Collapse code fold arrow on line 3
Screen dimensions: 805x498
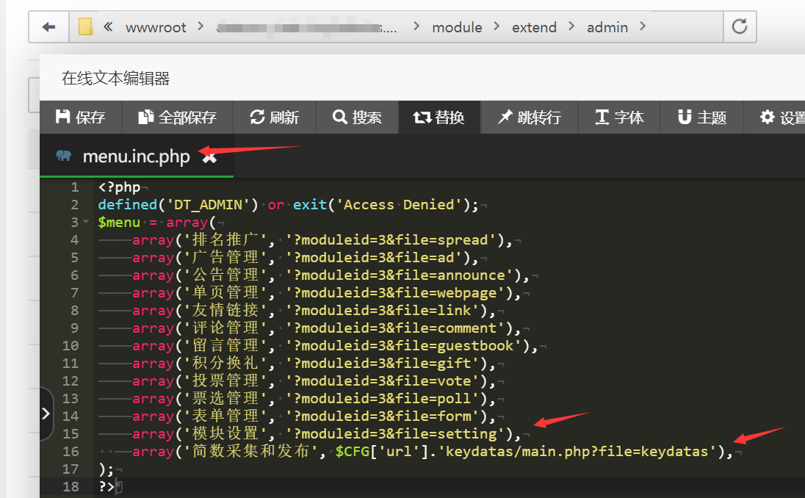[86, 222]
